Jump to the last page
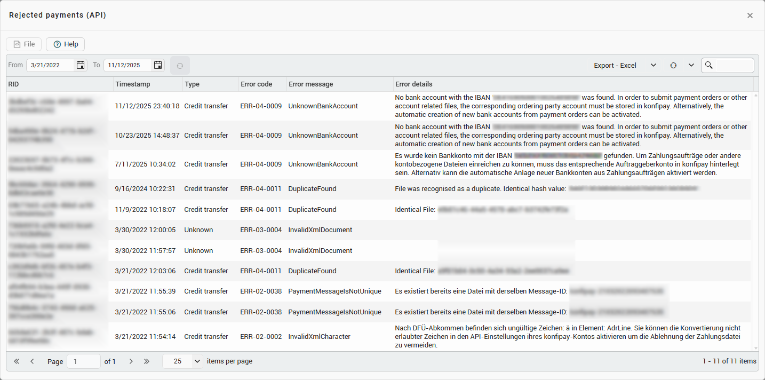The height and width of the screenshot is (380, 765). click(x=147, y=361)
